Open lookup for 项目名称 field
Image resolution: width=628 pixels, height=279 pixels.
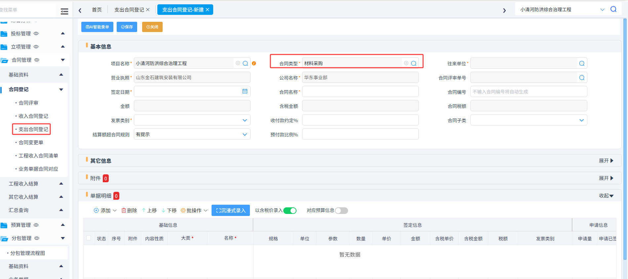245,63
